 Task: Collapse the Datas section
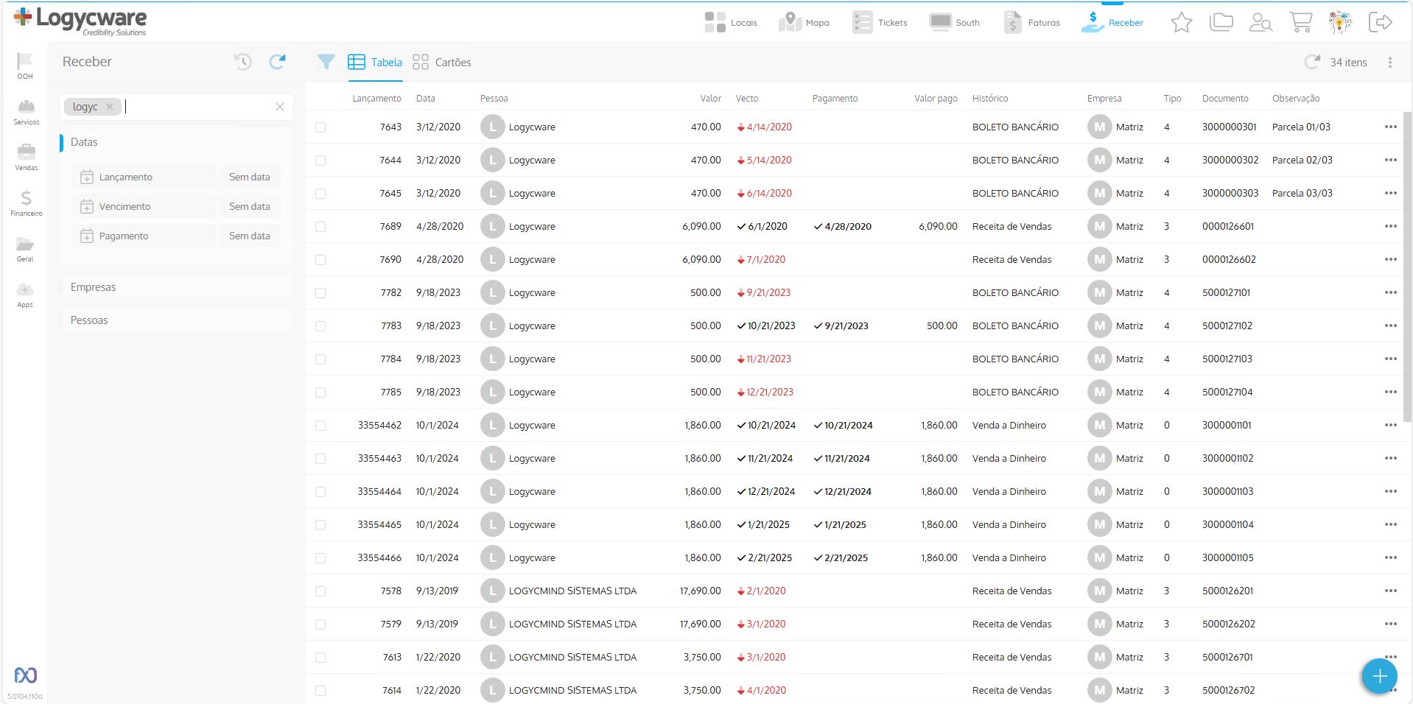pos(176,142)
